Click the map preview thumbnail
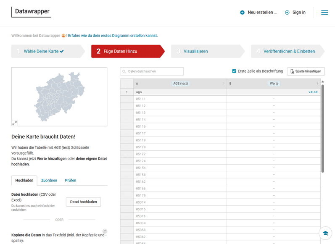Image resolution: width=335 pixels, height=244 pixels. [59, 97]
